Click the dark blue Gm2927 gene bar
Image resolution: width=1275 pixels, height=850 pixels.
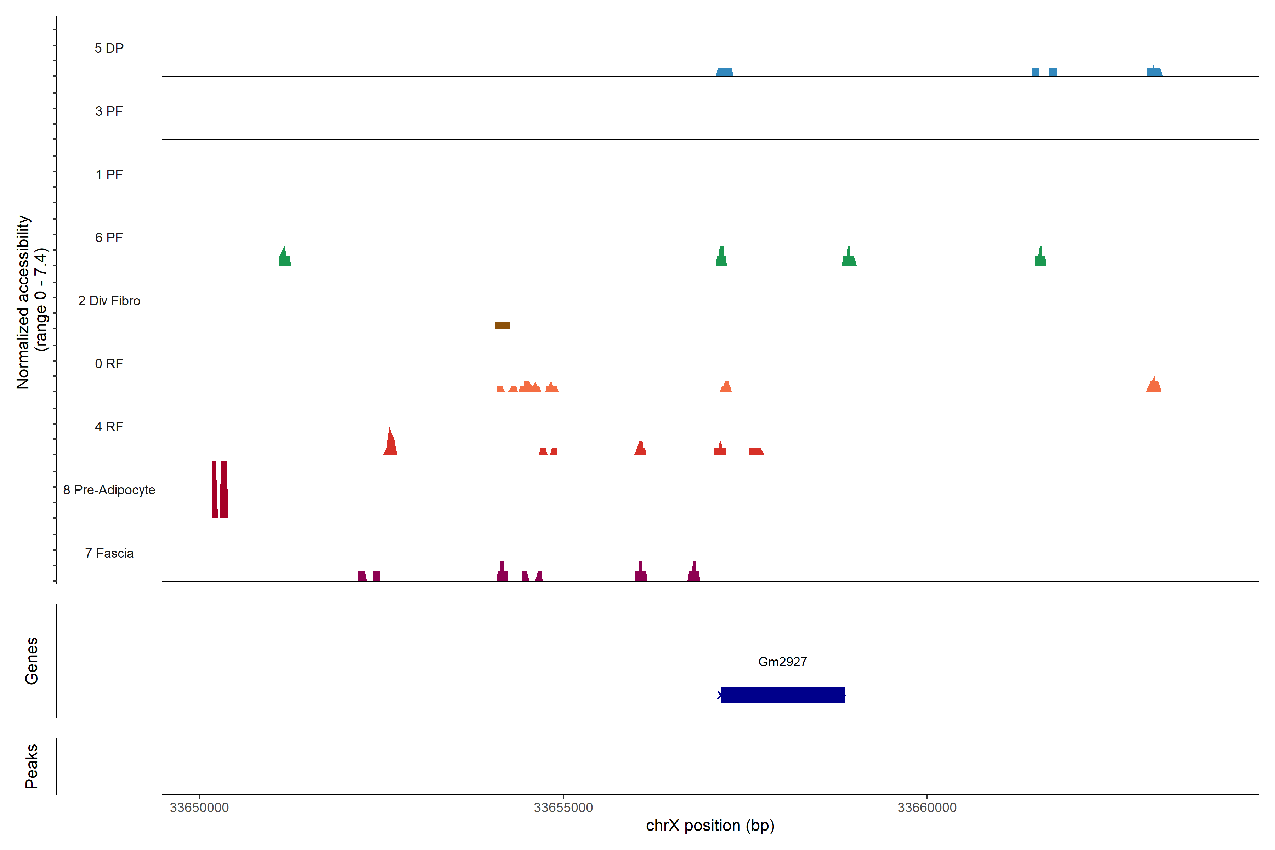click(x=783, y=695)
